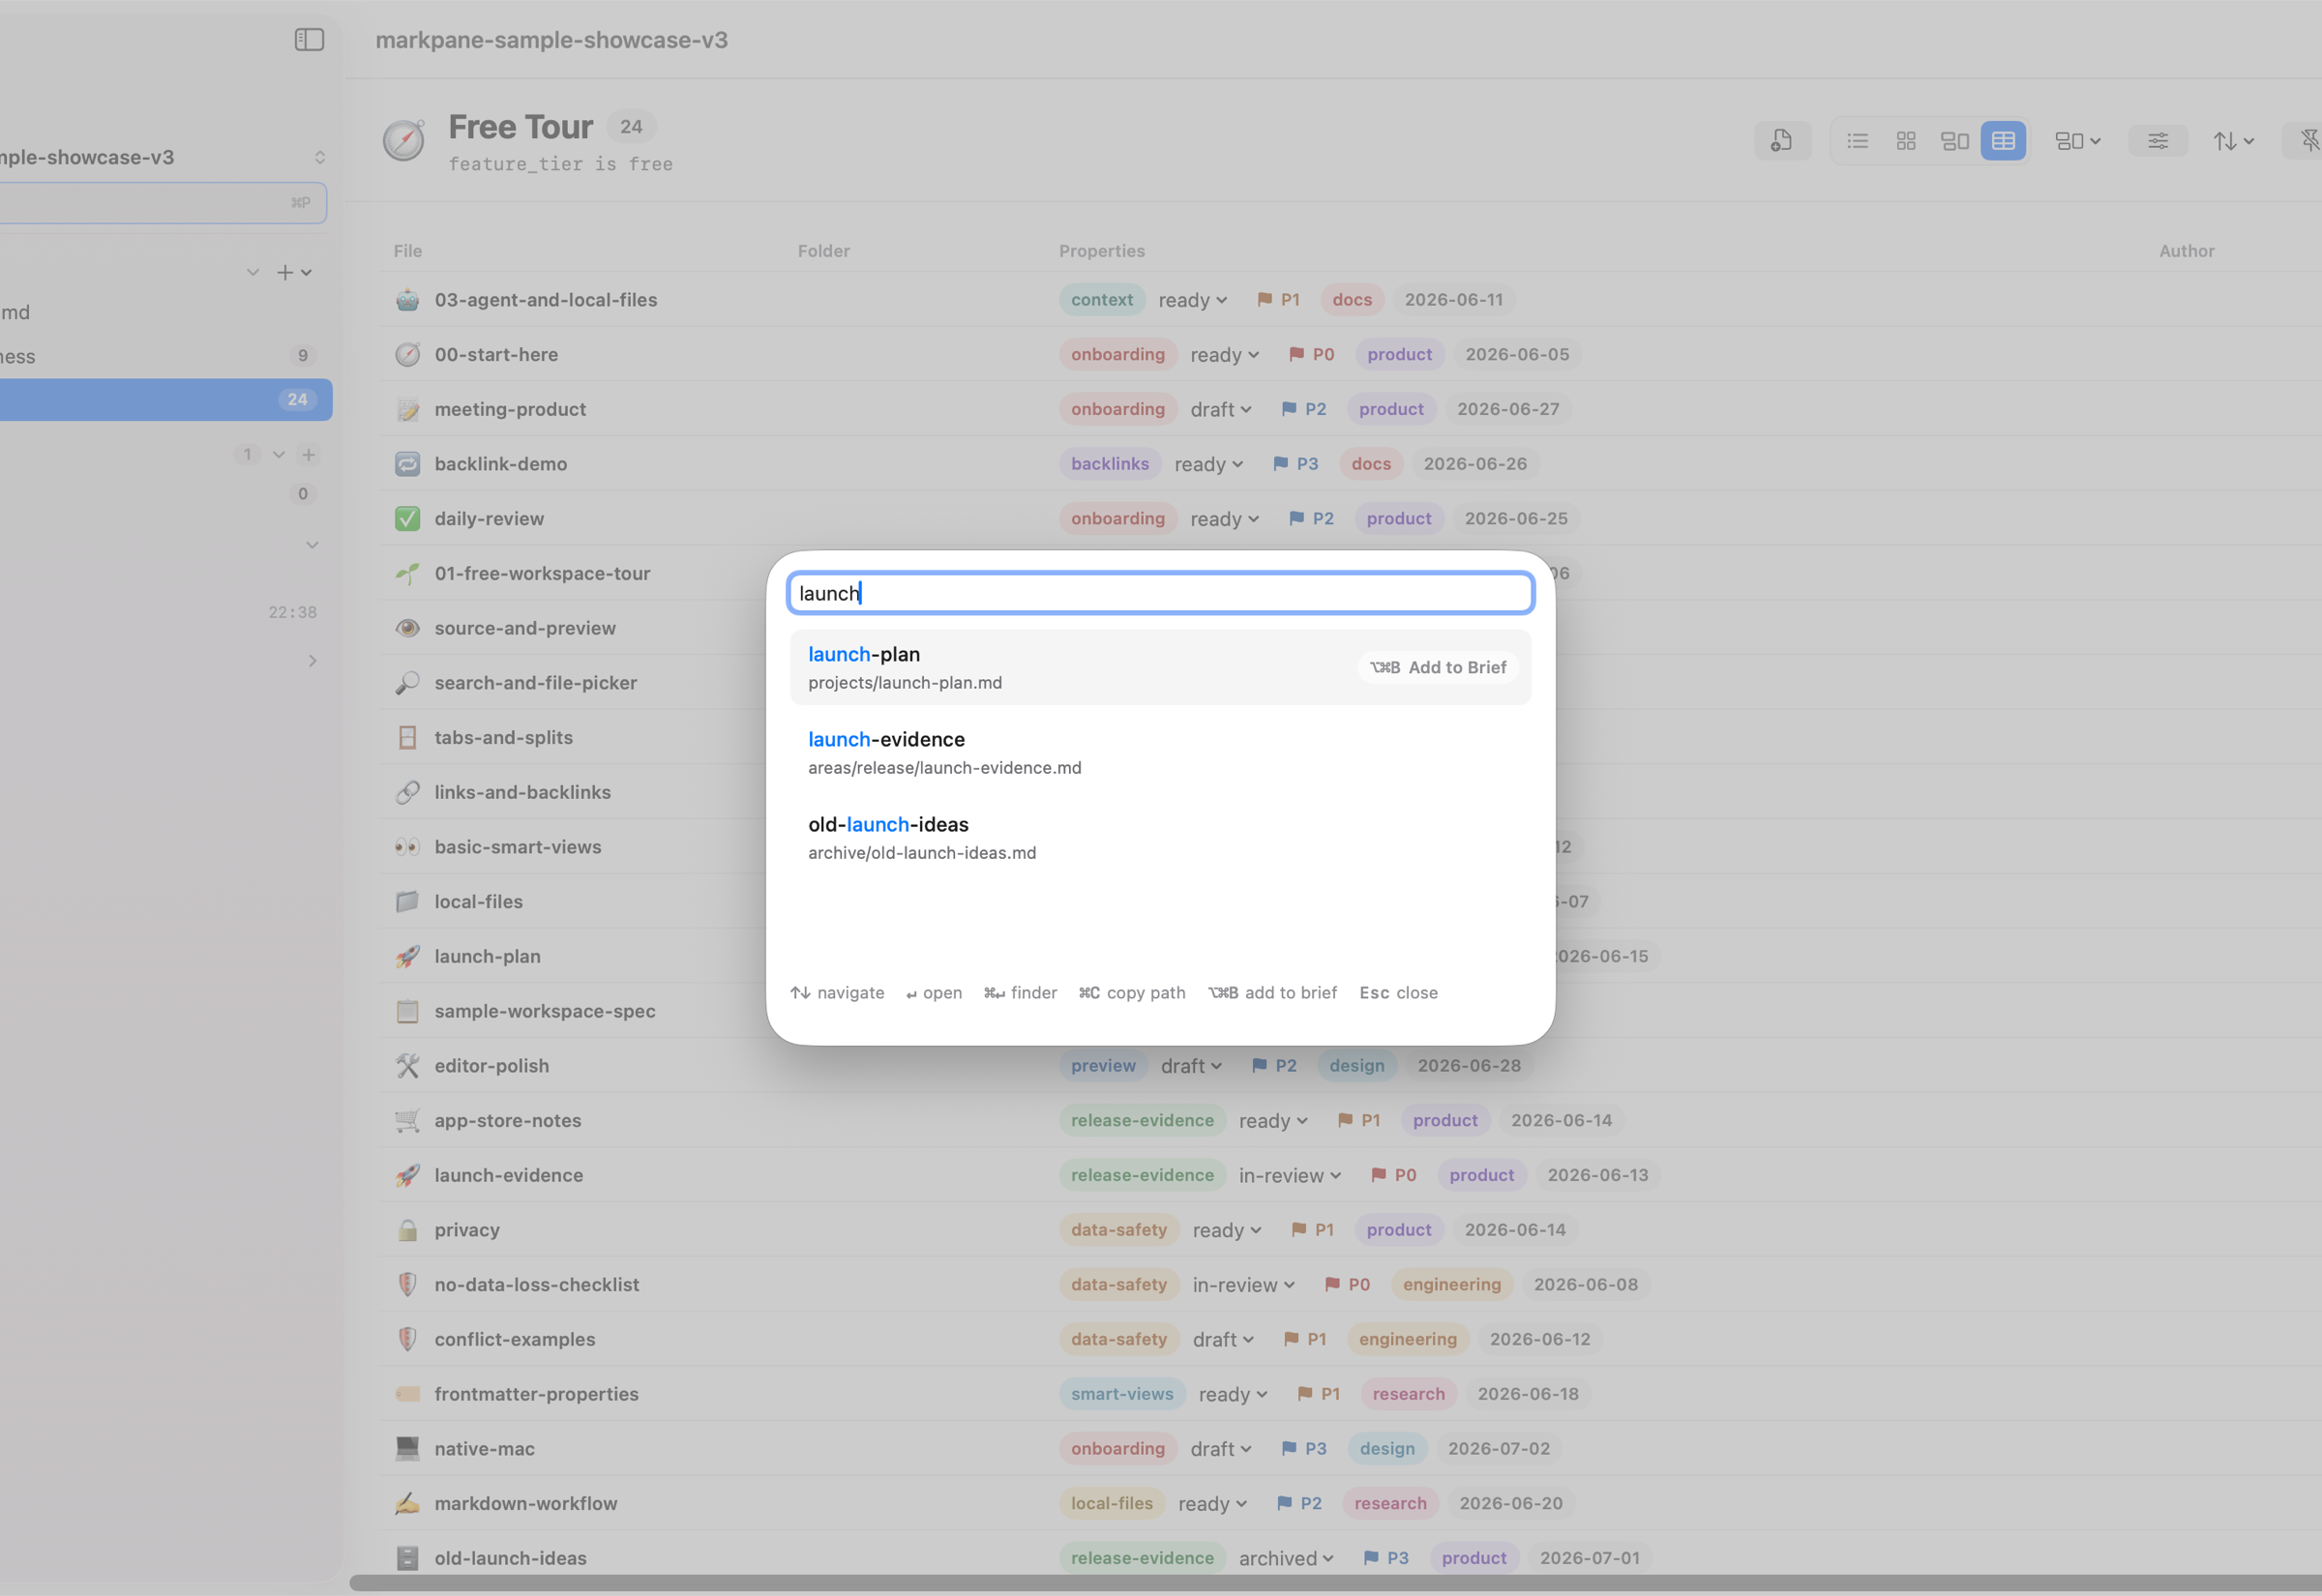Select old-launch-ideas result in quick open
The width and height of the screenshot is (2322, 1596).
1161,838
